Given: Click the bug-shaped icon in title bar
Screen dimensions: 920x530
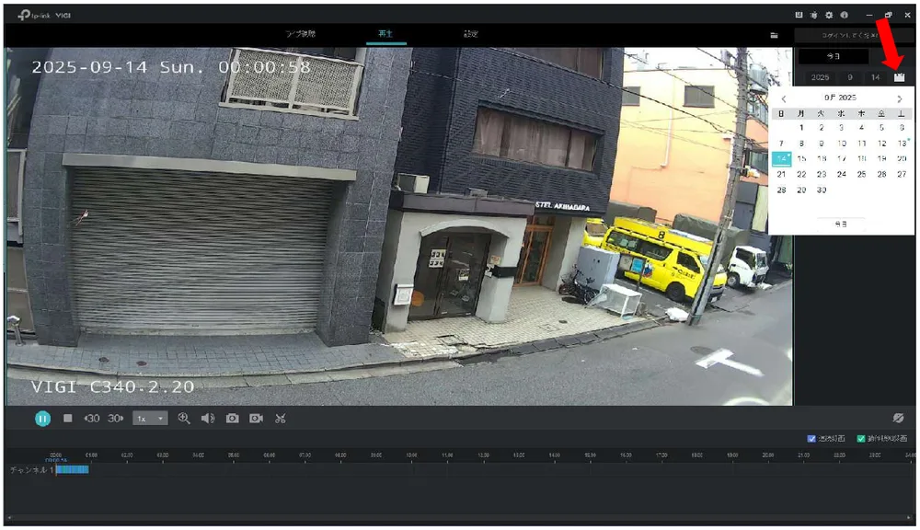Looking at the screenshot, I should [x=814, y=16].
